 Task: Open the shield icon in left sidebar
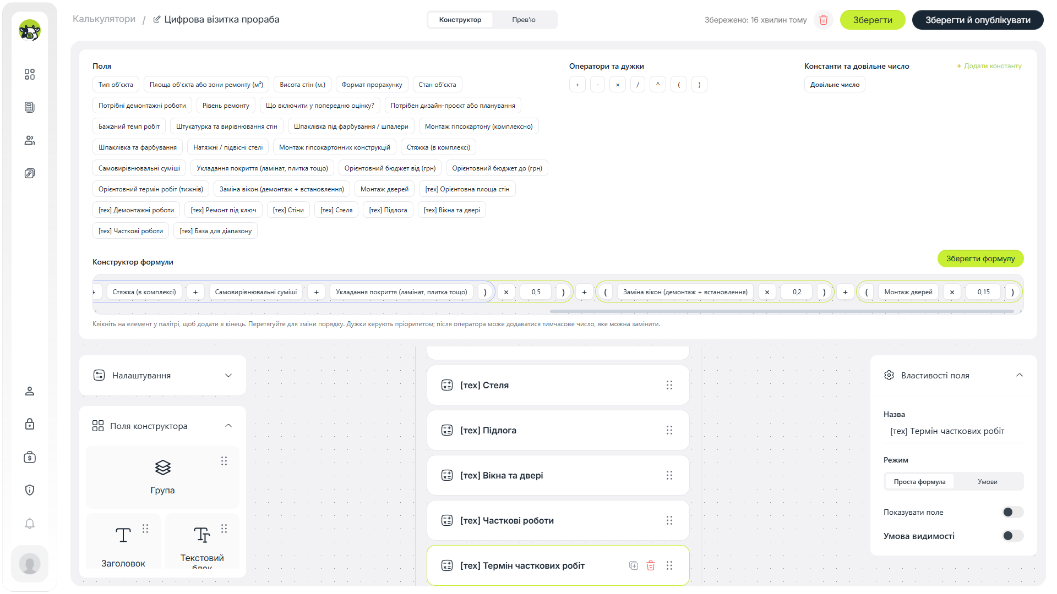pyautogui.click(x=30, y=490)
